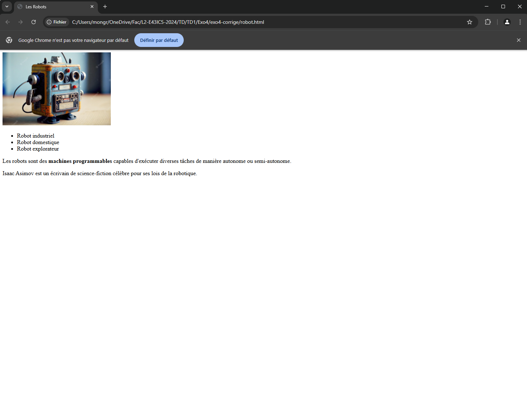Maximize the Chrome window

point(503,7)
